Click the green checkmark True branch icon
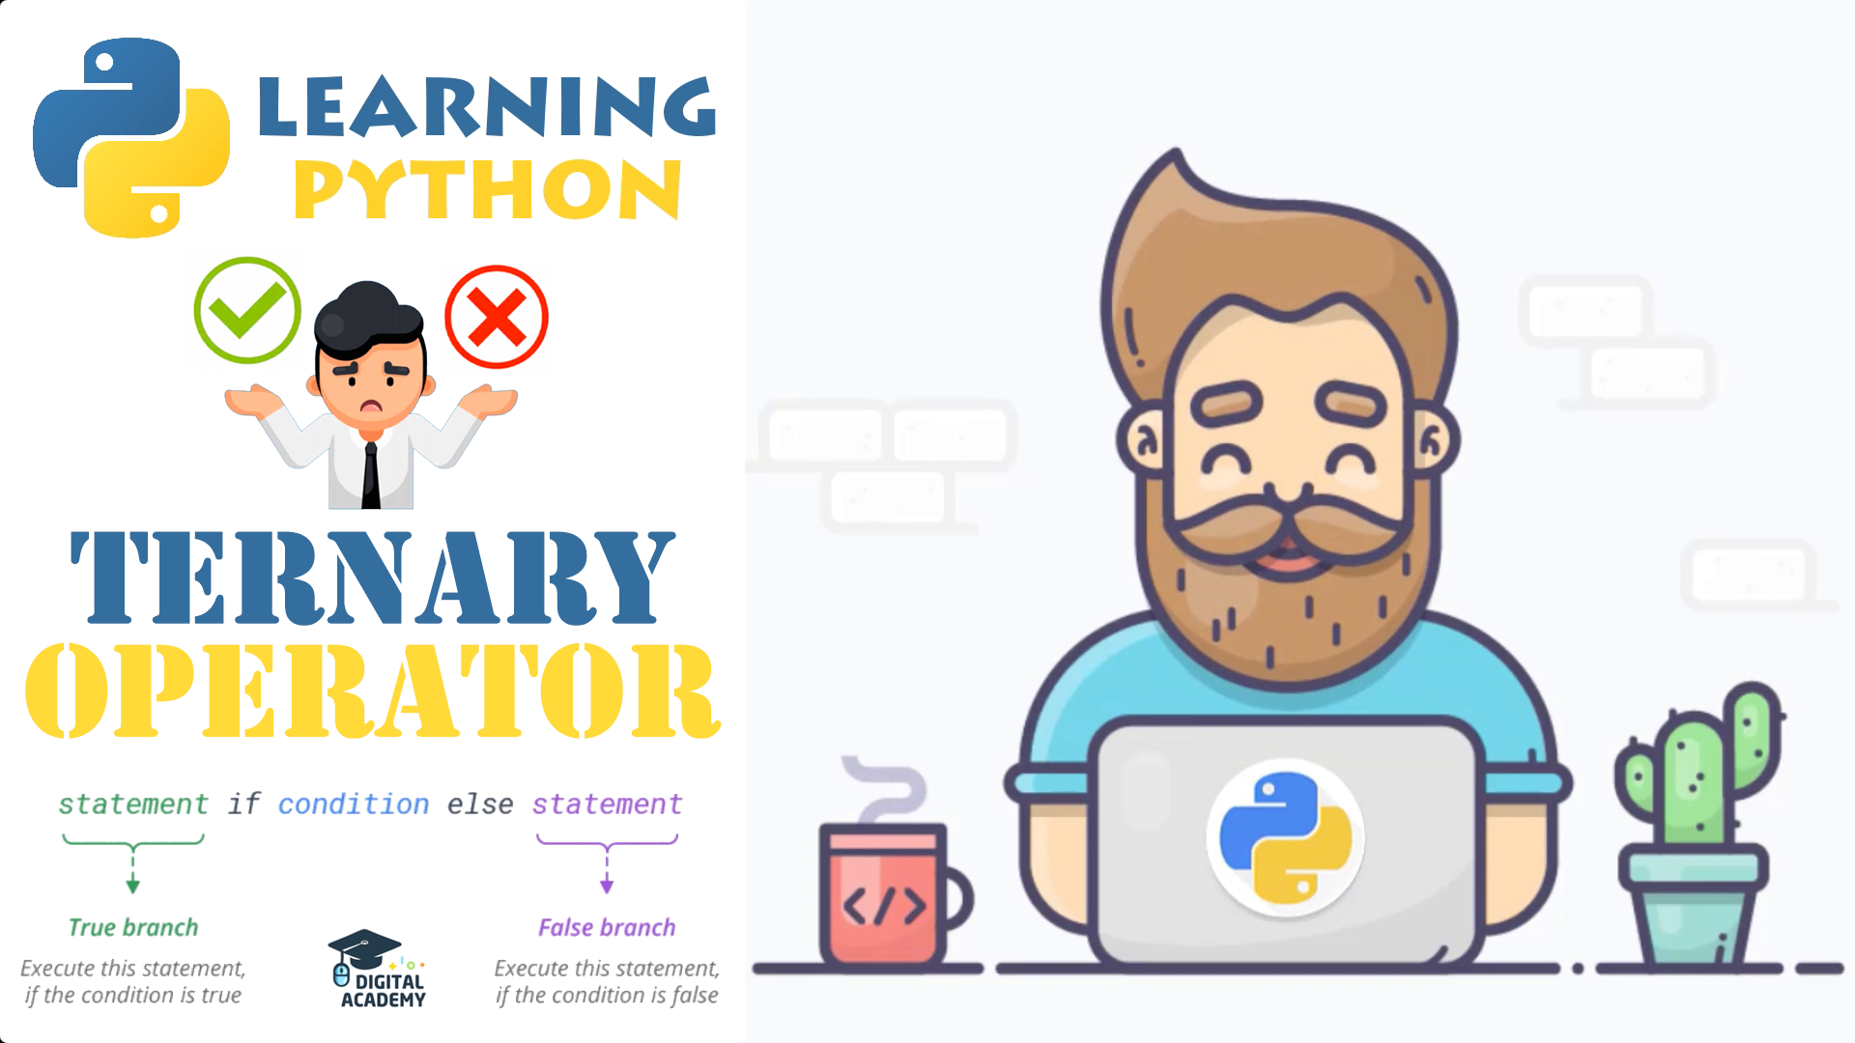The image size is (1855, 1043). tap(243, 305)
